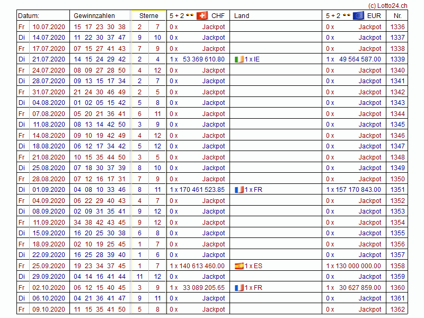
Task: Click the stars icon in CHF header
Action: (x=190, y=15)
